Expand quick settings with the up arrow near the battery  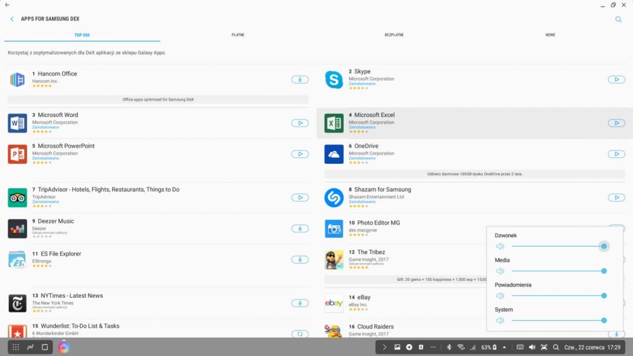pos(505,347)
